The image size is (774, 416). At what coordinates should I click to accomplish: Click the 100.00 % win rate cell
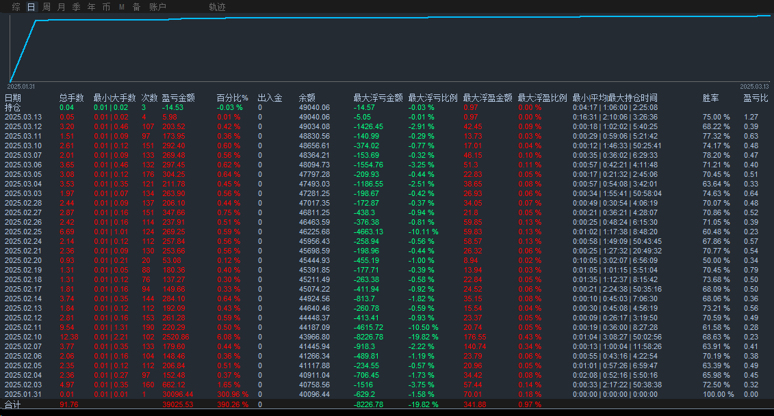tap(718, 394)
